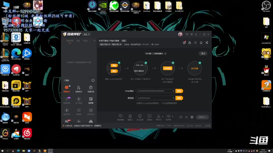The width and height of the screenshot is (273, 153).
Task: Click the shield icon in title bar
Action: [x=192, y=34]
